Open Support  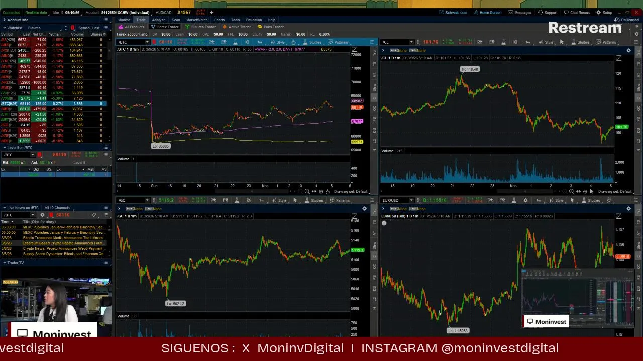tap(548, 12)
